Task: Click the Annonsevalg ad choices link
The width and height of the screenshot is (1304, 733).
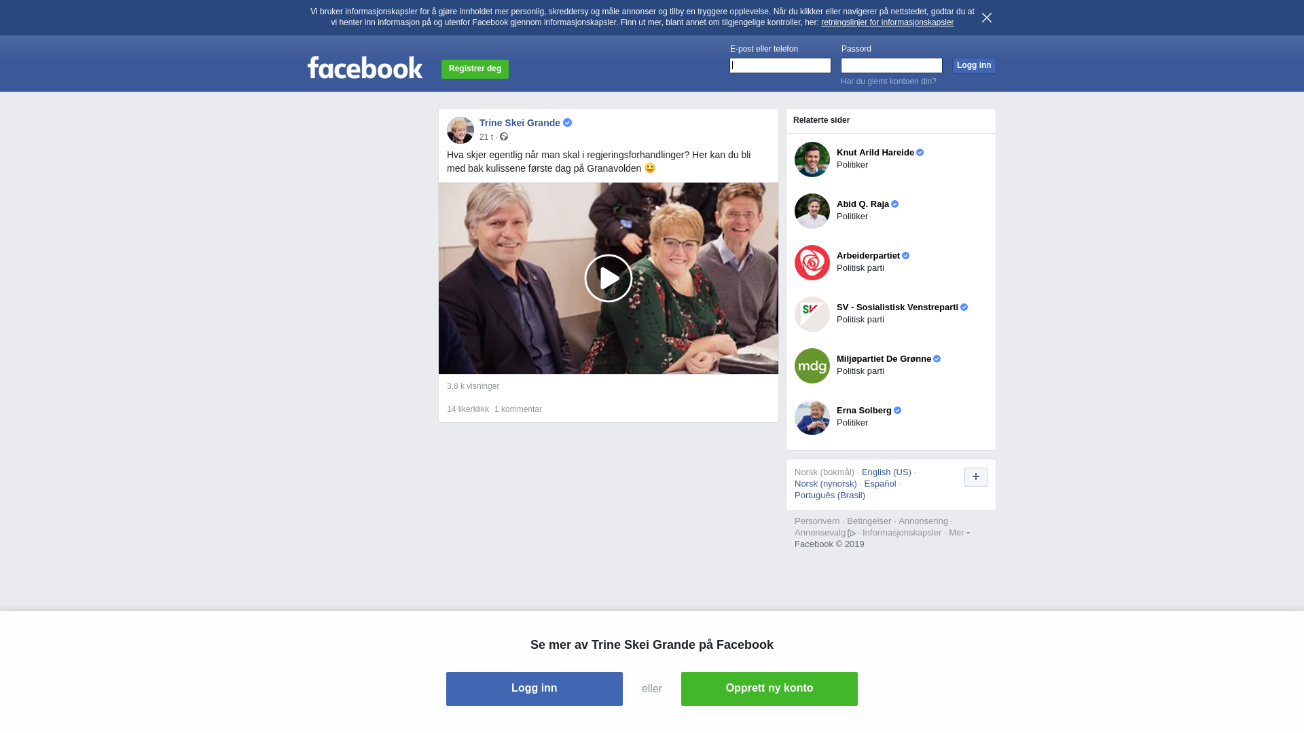Action: pyautogui.click(x=825, y=533)
